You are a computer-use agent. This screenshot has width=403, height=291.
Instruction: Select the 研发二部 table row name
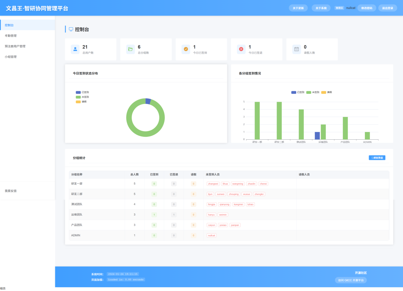77,194
